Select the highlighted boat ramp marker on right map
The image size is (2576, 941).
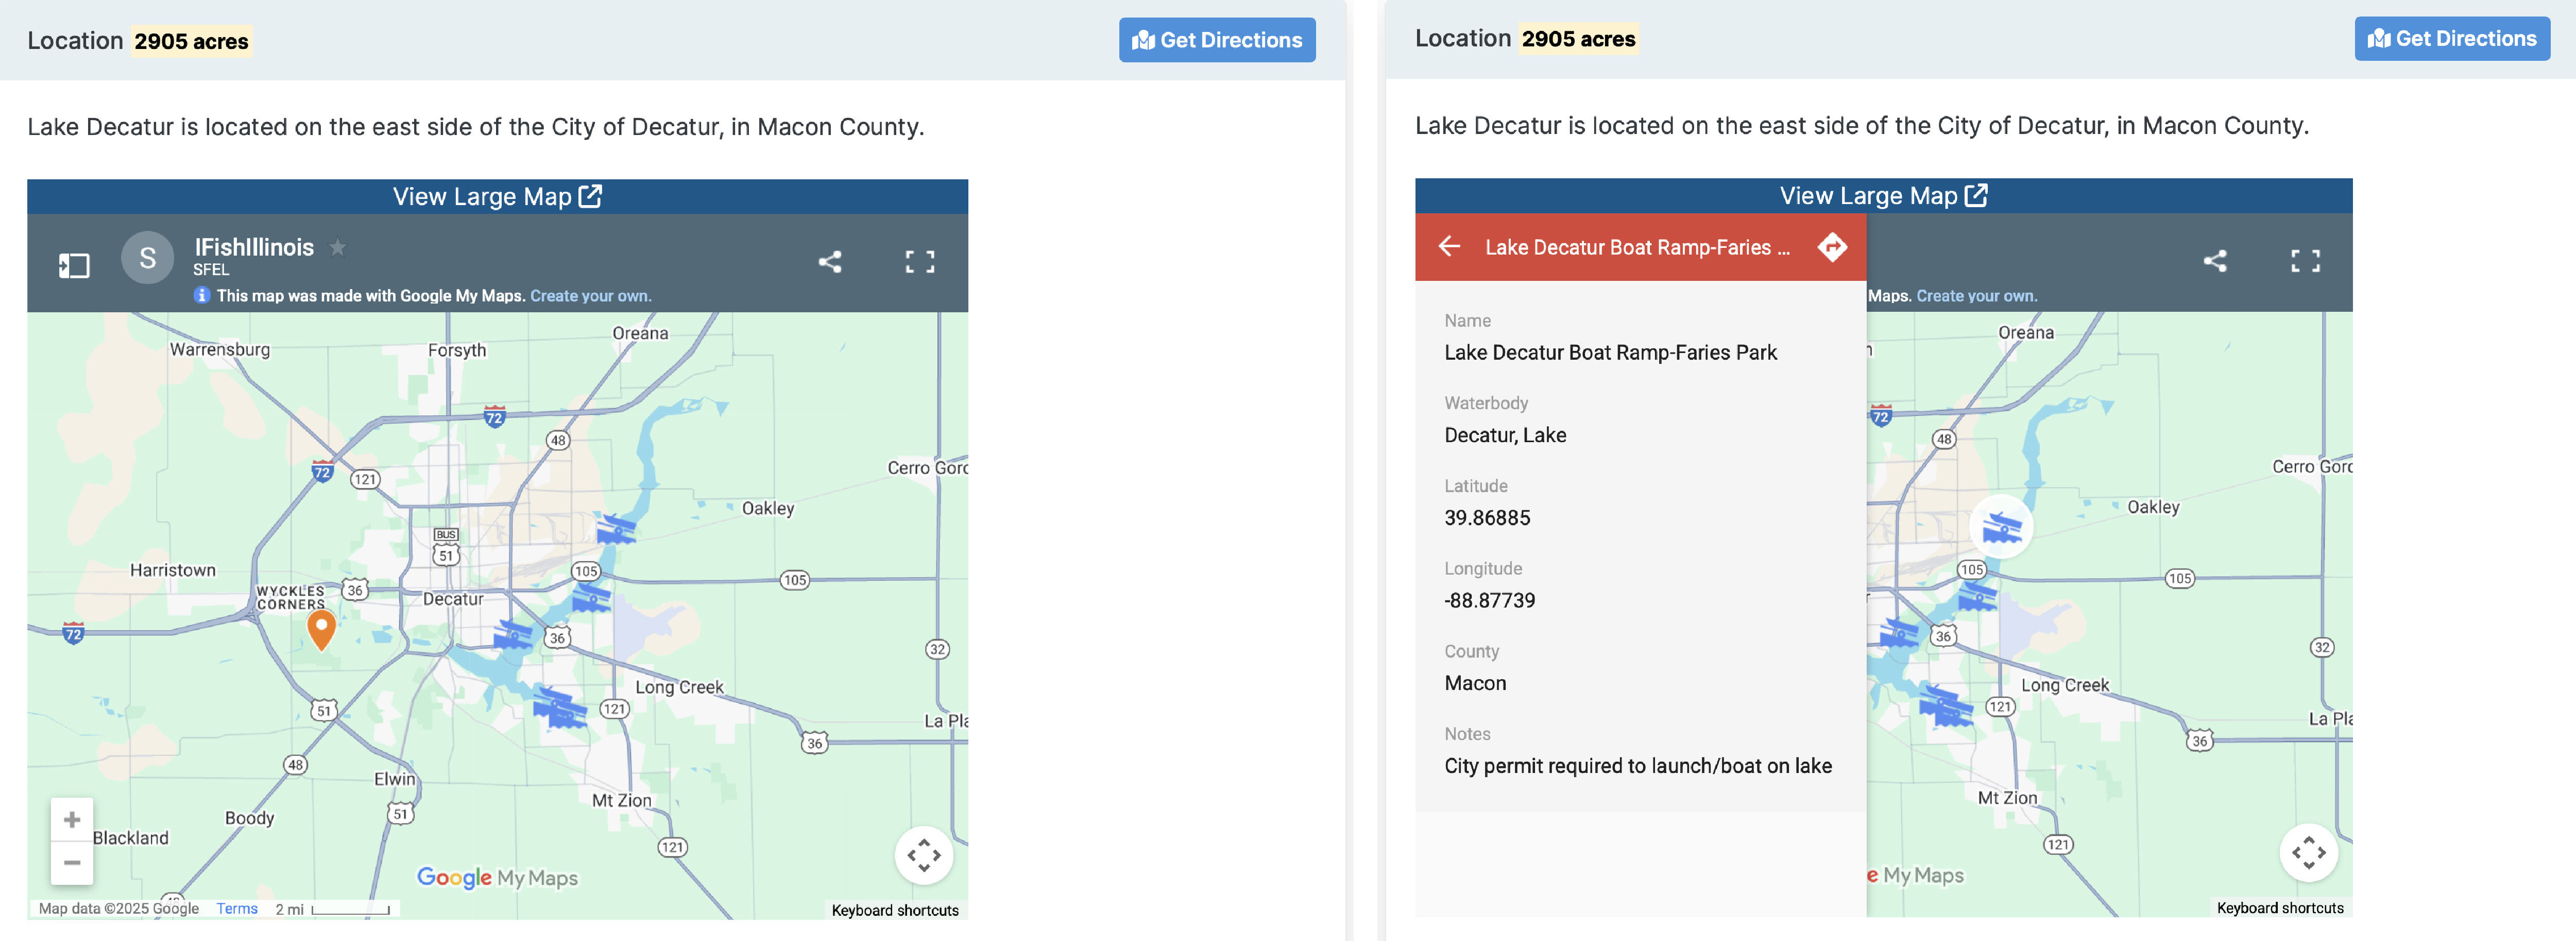2001,526
